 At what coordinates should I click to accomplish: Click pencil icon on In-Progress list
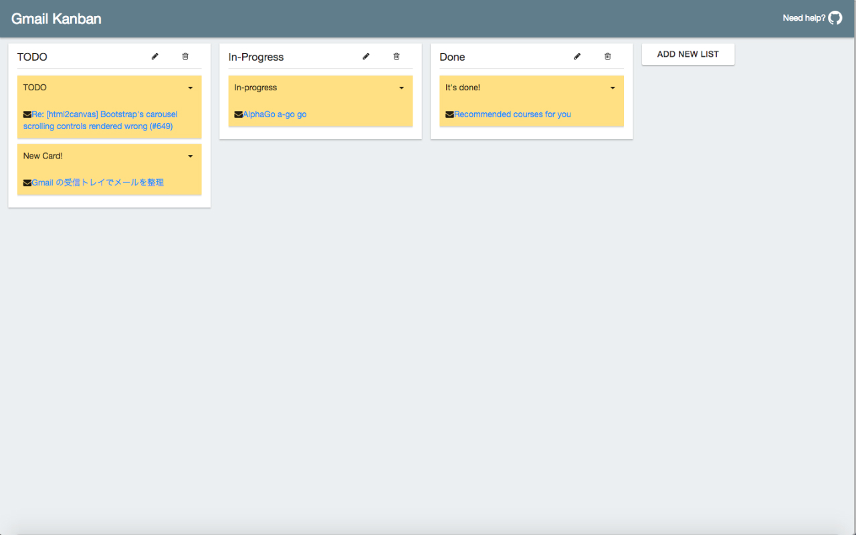coord(366,57)
